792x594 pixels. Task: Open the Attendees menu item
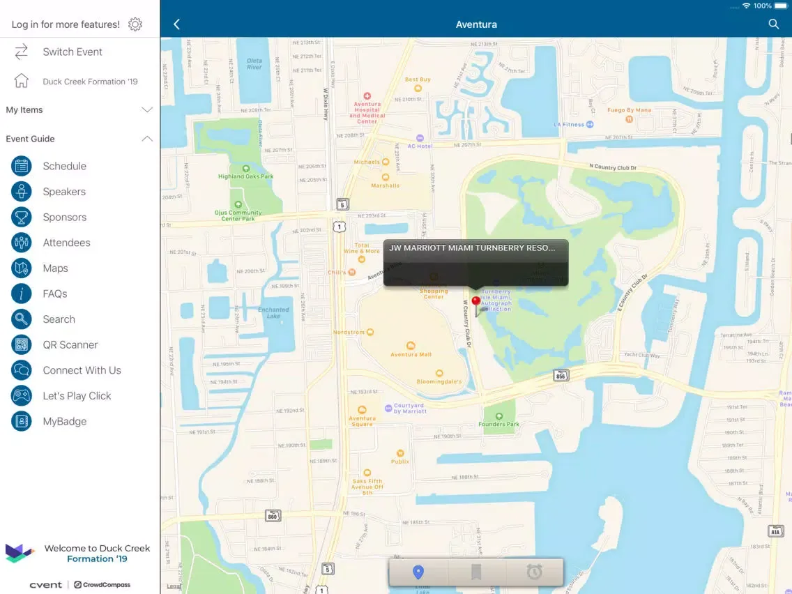67,243
